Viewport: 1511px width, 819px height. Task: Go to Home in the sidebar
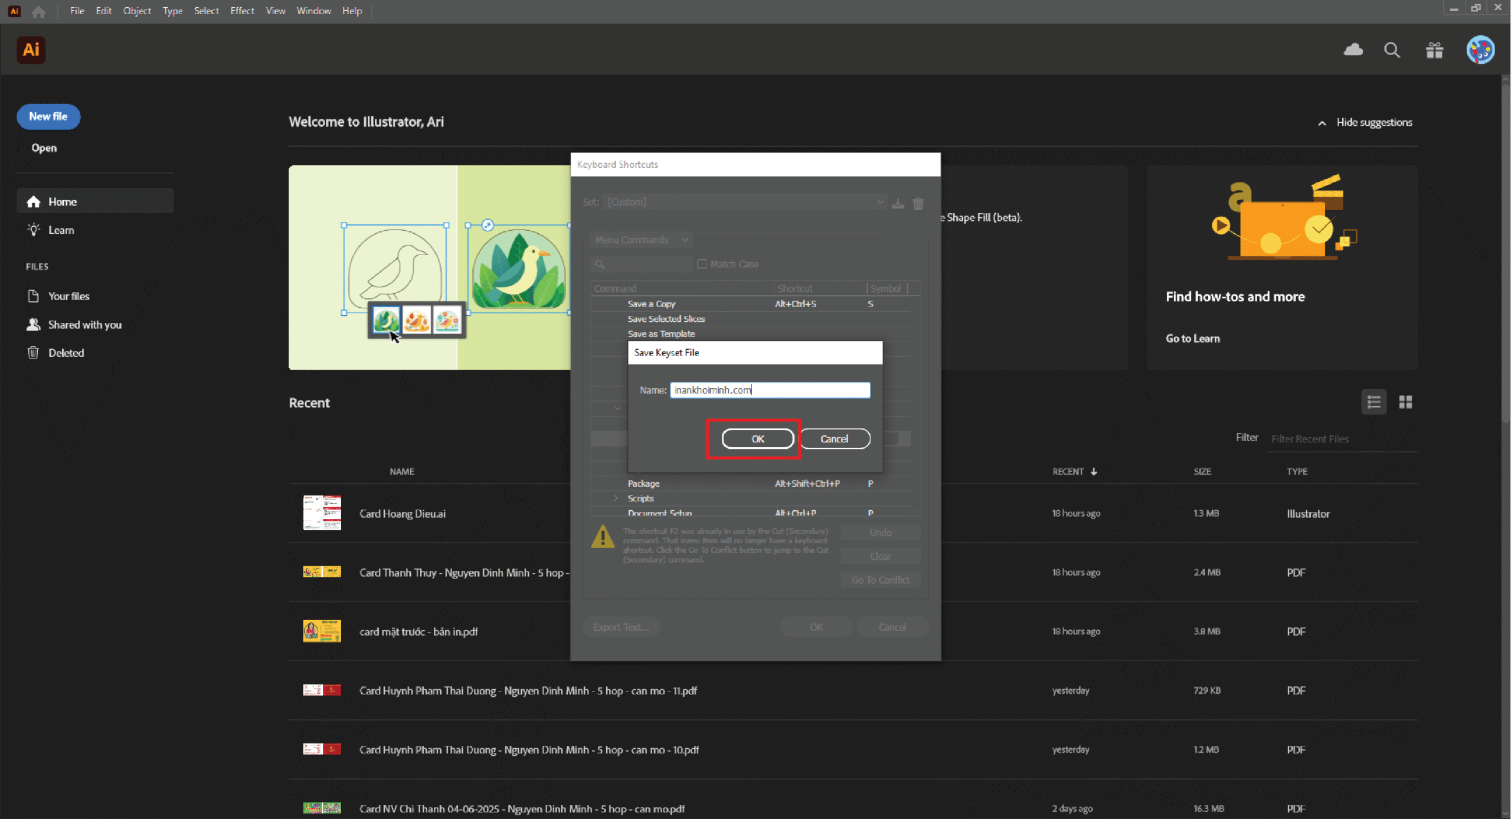pos(95,201)
